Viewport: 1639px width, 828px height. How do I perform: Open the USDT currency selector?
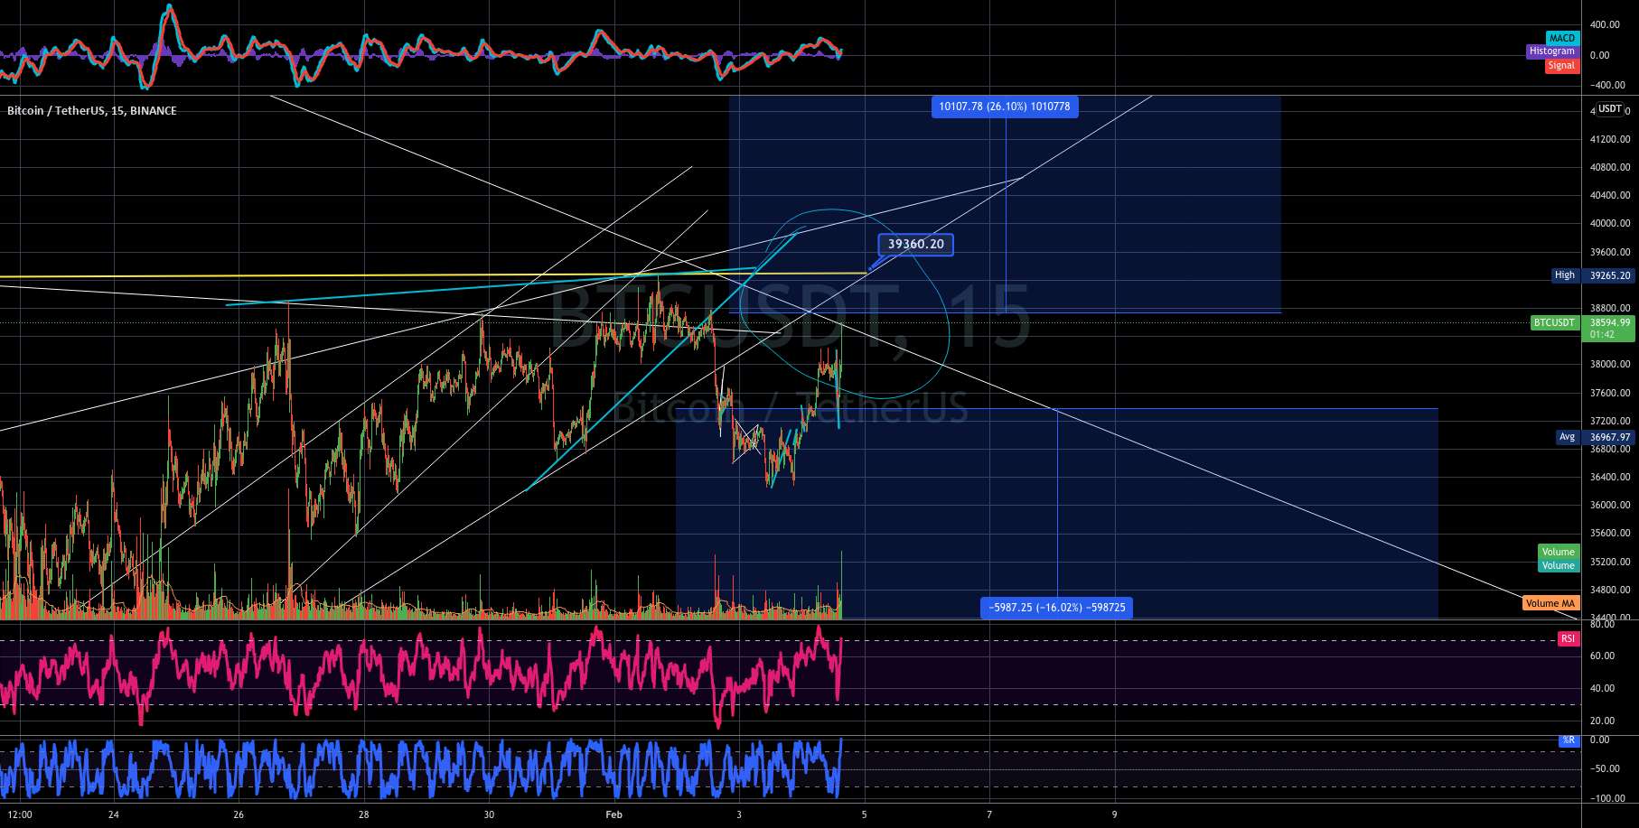tap(1610, 108)
